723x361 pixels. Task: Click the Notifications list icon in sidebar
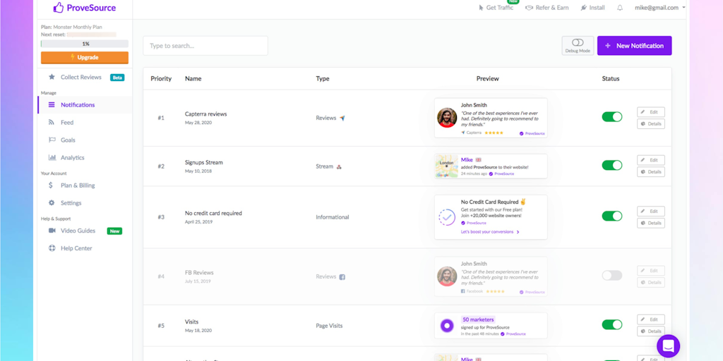(52, 104)
